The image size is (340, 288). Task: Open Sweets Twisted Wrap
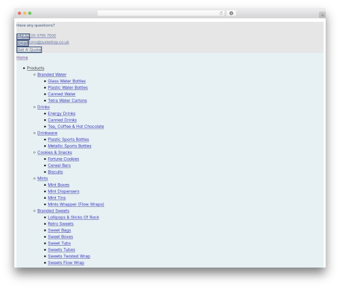point(69,256)
